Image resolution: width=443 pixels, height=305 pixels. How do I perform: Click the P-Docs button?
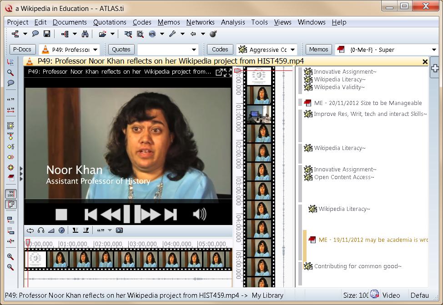coord(22,50)
